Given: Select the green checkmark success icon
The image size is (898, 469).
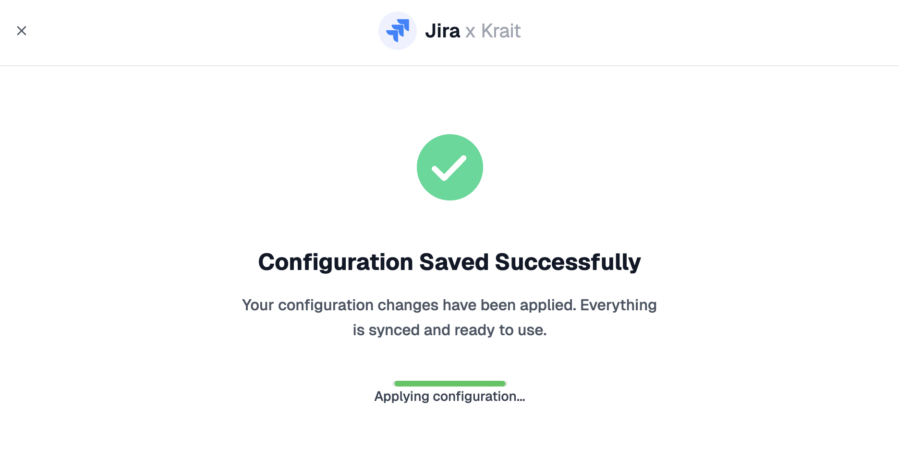Looking at the screenshot, I should click(x=450, y=167).
